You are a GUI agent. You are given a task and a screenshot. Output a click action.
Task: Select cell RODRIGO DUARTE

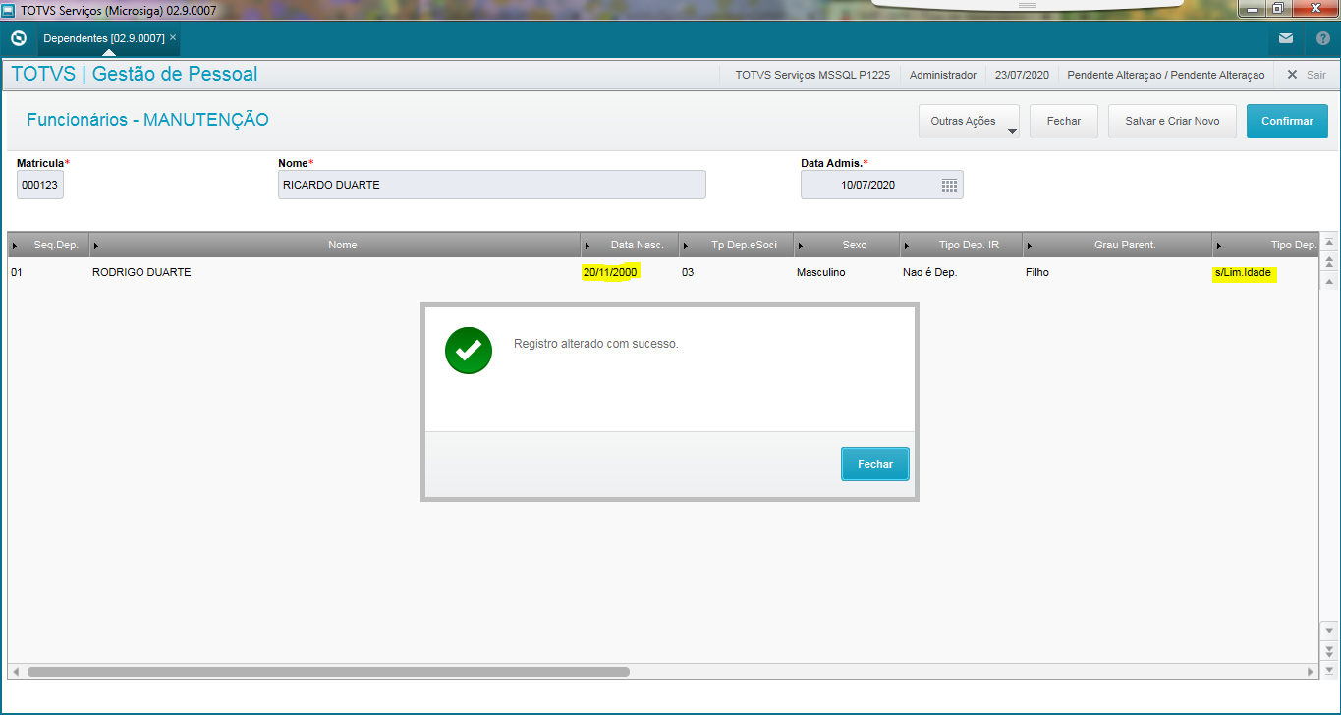click(141, 272)
